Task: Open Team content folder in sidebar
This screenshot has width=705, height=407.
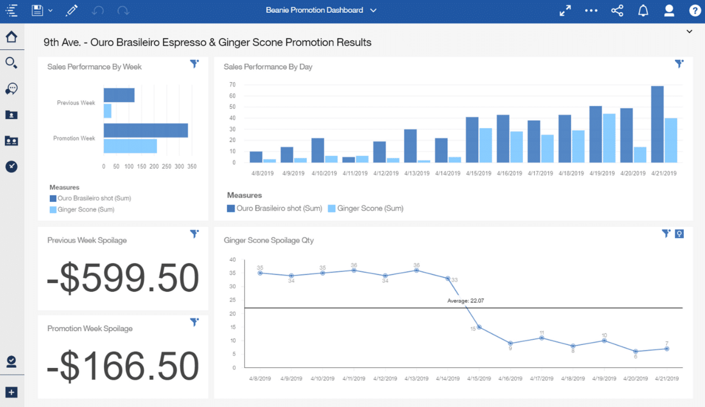Action: click(x=11, y=140)
